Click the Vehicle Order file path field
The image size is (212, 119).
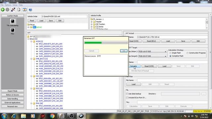pos(64,17)
